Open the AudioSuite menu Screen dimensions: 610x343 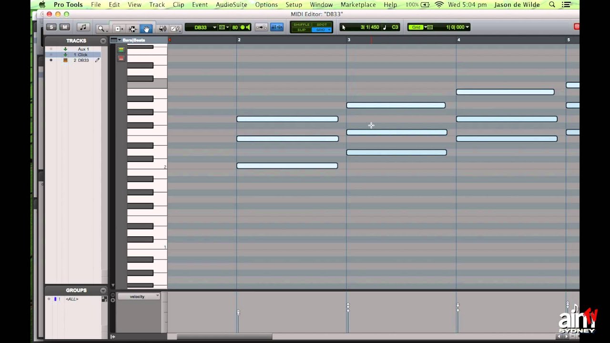pos(232,5)
